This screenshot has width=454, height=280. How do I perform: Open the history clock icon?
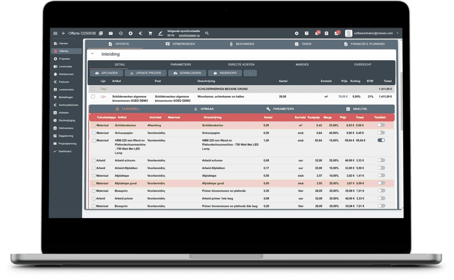click(x=121, y=33)
